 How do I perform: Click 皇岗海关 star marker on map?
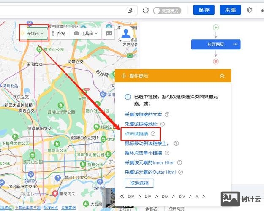(55, 194)
